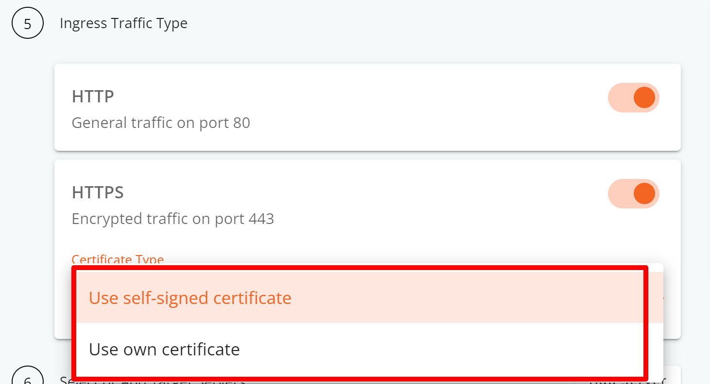Click the blank area right of own certificate

[x=437, y=349]
